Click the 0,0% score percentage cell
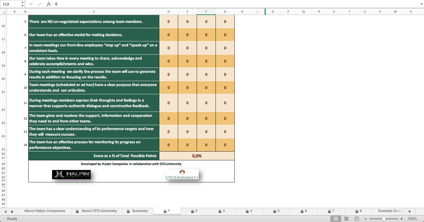Viewport: 424px width, 222px height. (197, 156)
